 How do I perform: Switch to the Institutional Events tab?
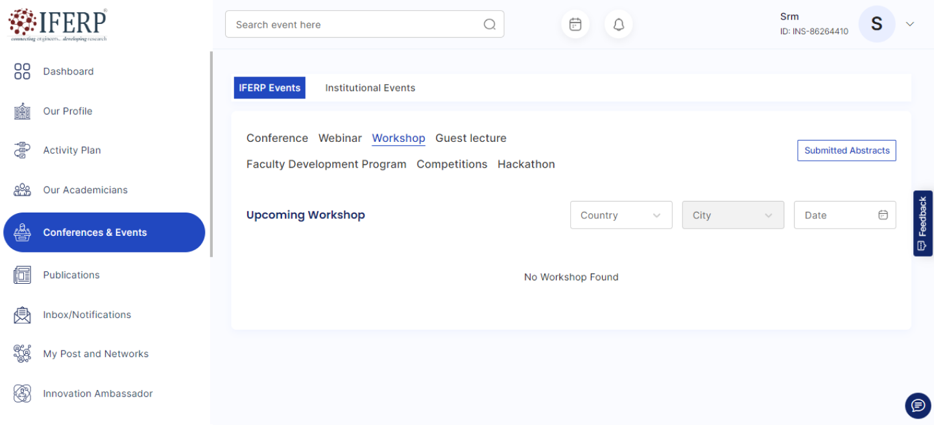[x=370, y=88]
